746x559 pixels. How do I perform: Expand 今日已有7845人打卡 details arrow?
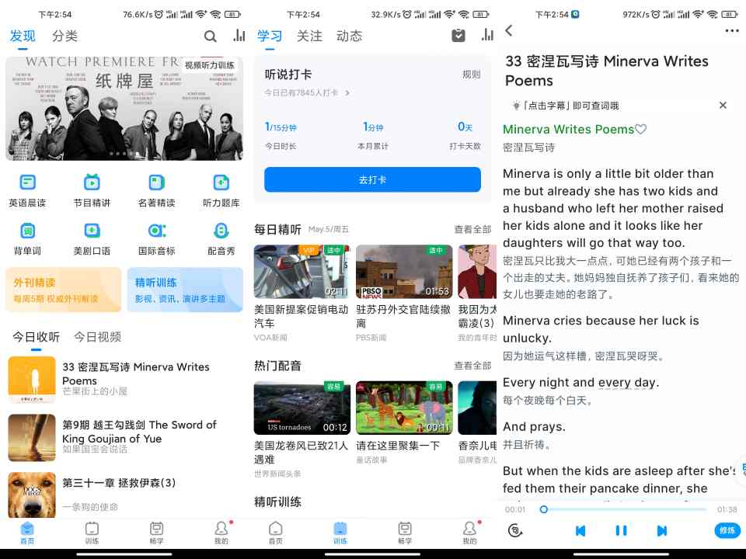coord(347,93)
